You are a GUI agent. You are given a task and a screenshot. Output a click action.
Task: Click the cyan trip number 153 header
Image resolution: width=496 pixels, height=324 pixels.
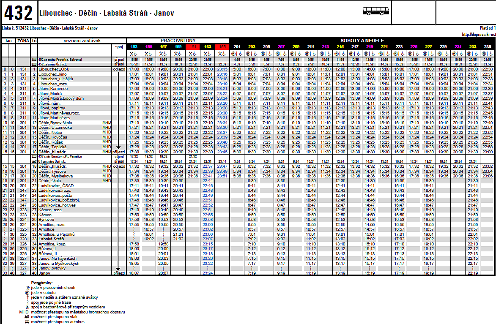point(134,47)
